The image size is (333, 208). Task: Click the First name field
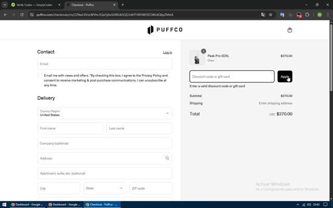click(70, 128)
